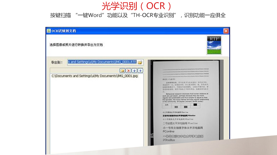The height and width of the screenshot is (155, 277).
Task: Close the OCR recognition dialog
Action: point(226,31)
